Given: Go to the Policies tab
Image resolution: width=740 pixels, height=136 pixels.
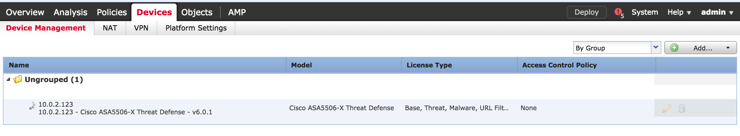Looking at the screenshot, I should coord(112,12).
